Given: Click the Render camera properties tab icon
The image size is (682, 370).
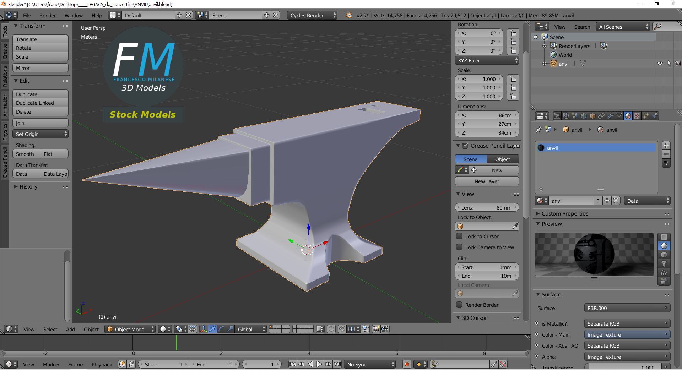Looking at the screenshot, I should click(x=557, y=116).
